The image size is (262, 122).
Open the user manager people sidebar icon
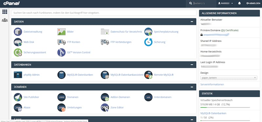point(5,20)
